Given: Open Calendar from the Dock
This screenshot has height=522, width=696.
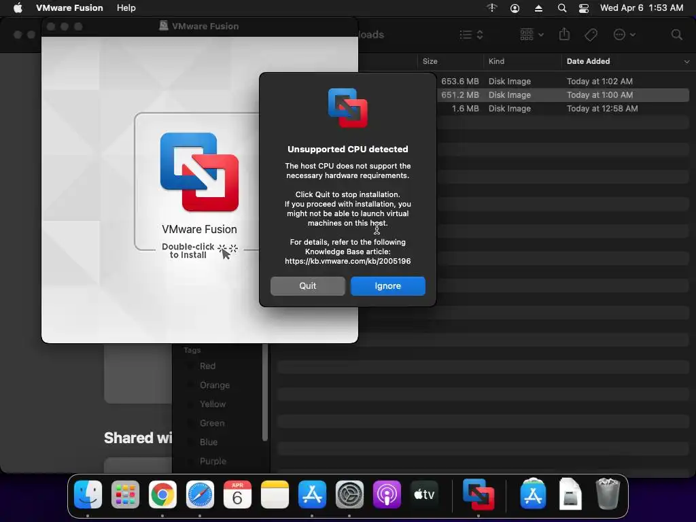Looking at the screenshot, I should click(237, 494).
